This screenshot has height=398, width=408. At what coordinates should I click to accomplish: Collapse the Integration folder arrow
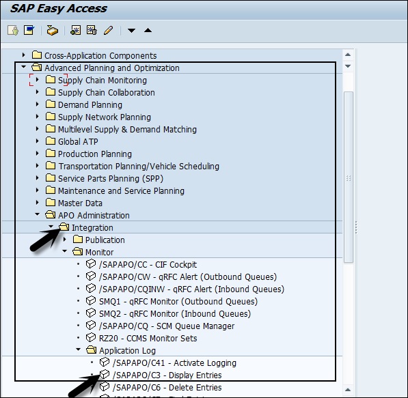51,227
